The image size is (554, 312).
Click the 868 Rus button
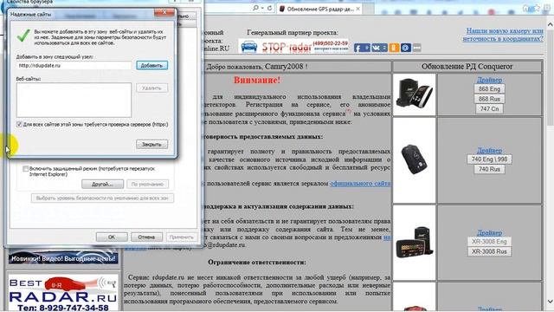(x=489, y=99)
